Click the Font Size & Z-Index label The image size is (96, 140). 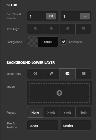point(14,16)
